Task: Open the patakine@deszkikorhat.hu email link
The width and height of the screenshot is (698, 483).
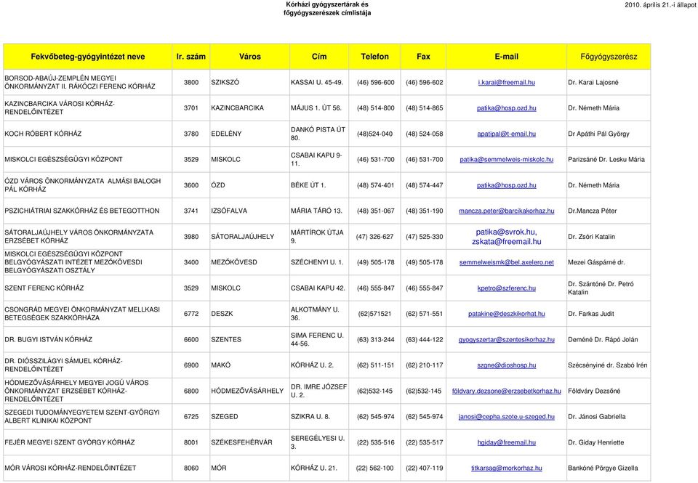Action: tap(507, 314)
